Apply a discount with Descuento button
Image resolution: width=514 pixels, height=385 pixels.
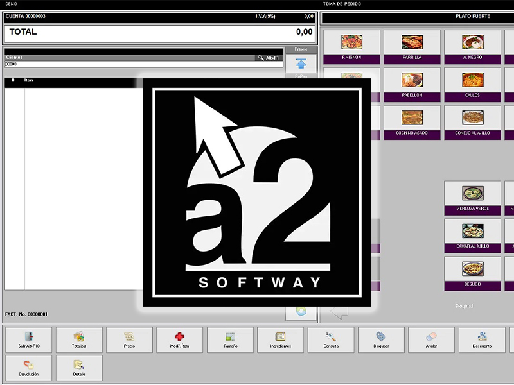482,340
